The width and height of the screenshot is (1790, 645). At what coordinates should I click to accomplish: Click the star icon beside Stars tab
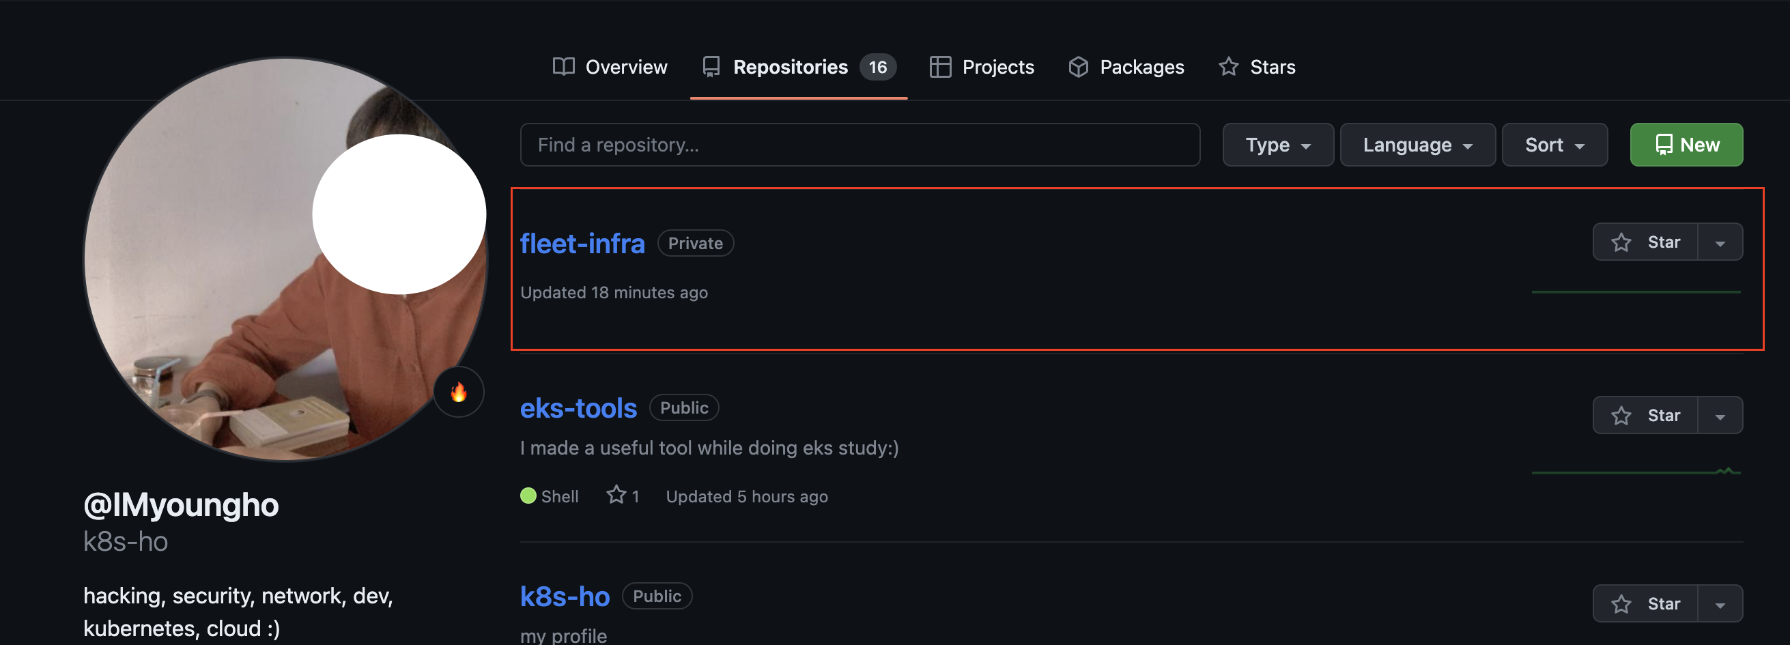1229,67
